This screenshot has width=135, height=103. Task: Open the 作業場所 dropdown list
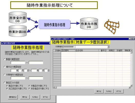(108, 47)
